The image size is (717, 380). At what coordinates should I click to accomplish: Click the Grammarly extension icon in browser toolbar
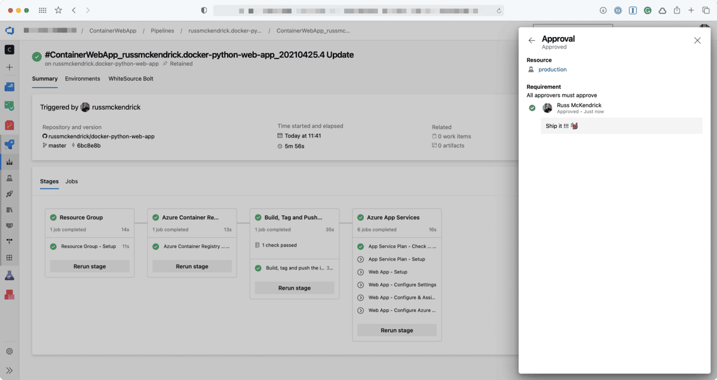coord(646,10)
